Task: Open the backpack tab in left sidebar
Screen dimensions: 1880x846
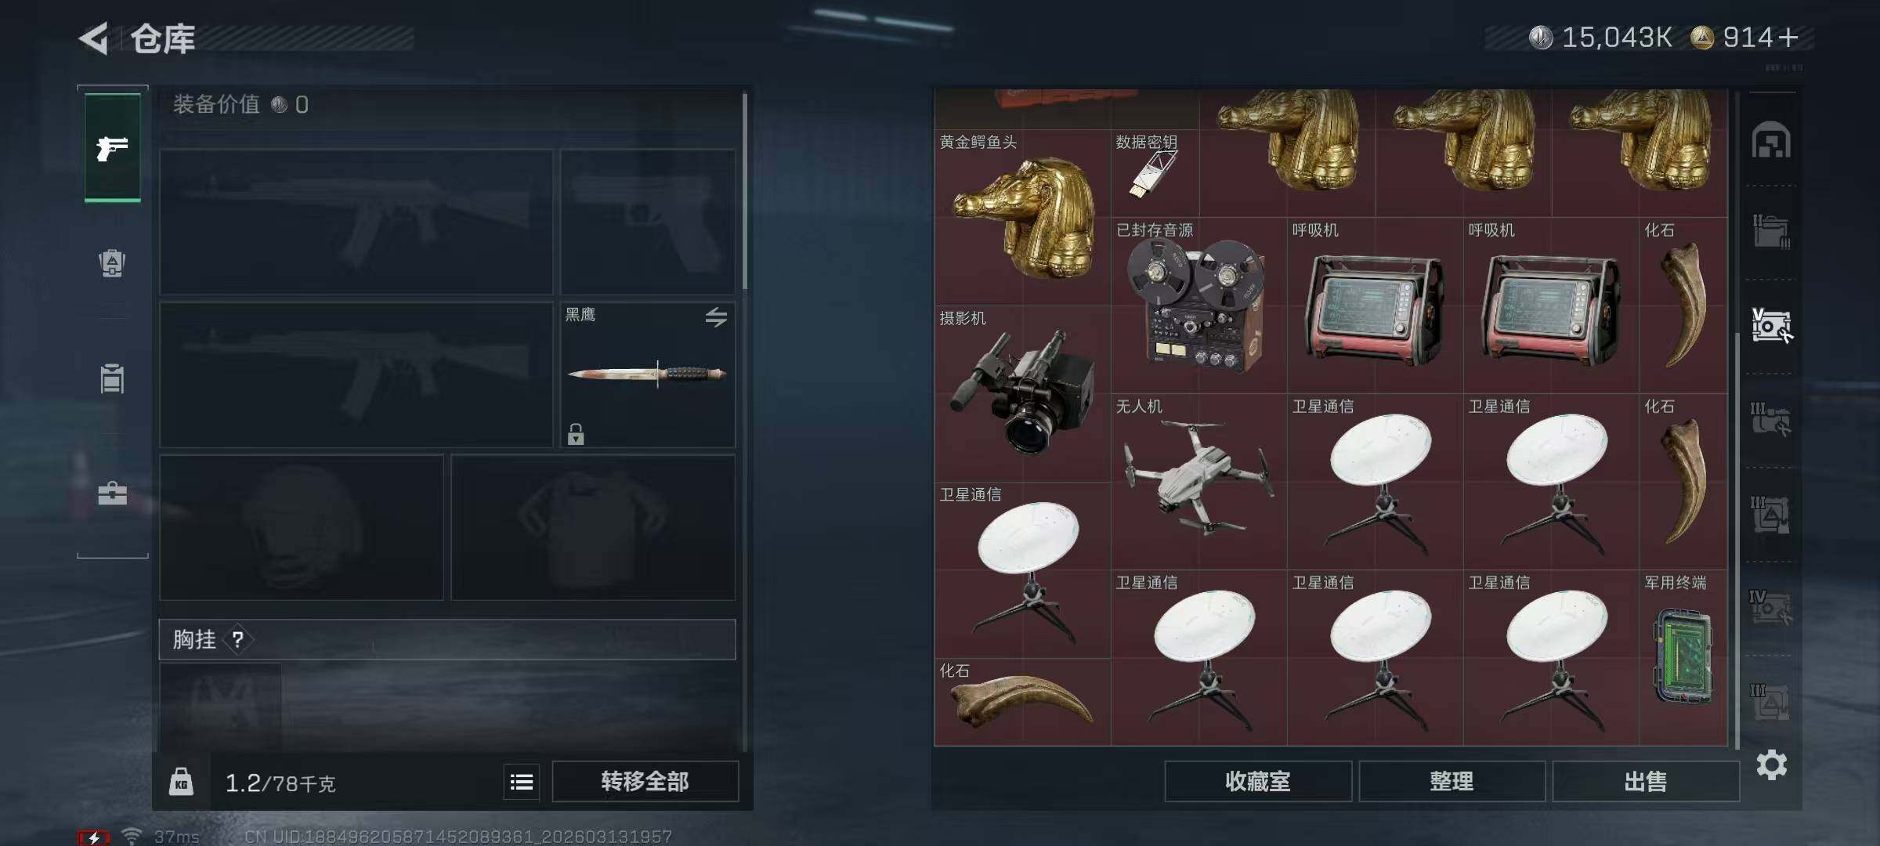Action: pos(112,263)
